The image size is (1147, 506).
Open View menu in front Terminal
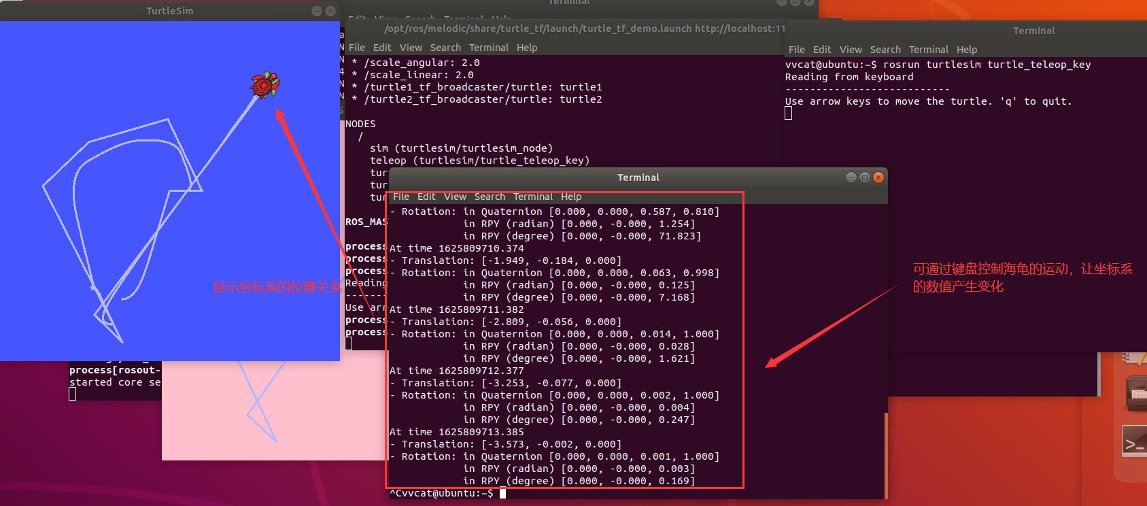point(455,197)
